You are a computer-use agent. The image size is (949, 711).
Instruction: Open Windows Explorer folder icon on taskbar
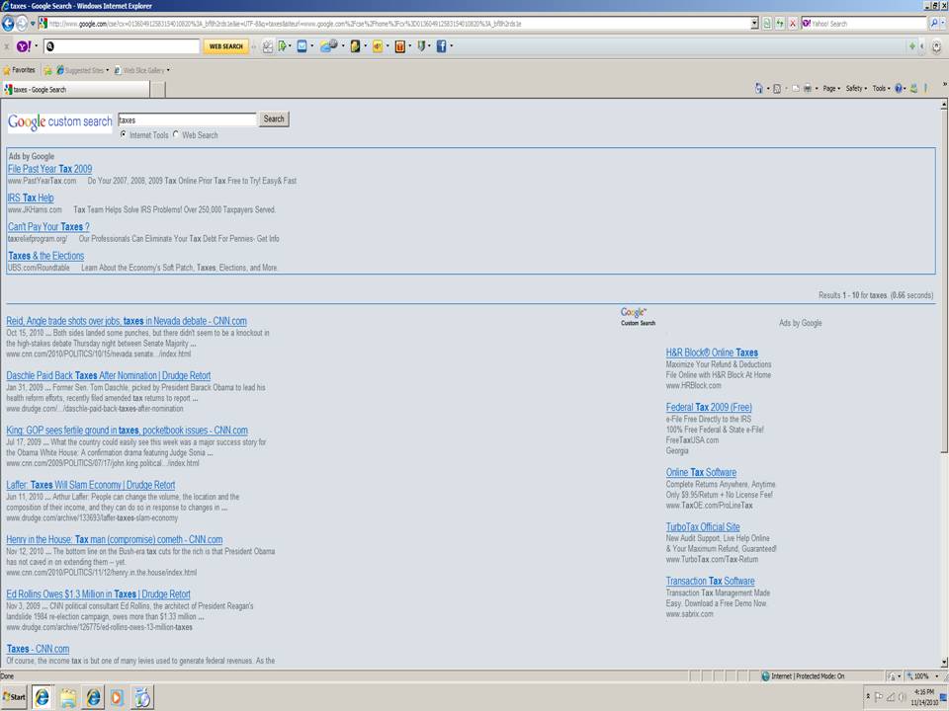(x=68, y=697)
